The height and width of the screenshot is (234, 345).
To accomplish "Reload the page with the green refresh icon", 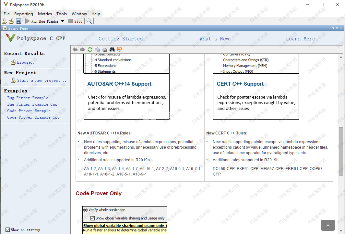I will (90, 49).
